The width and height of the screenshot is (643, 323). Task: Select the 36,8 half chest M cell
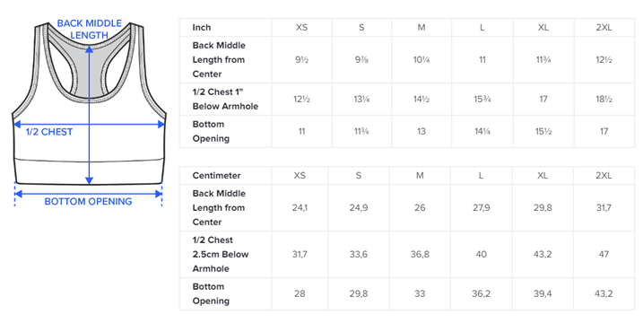420,254
